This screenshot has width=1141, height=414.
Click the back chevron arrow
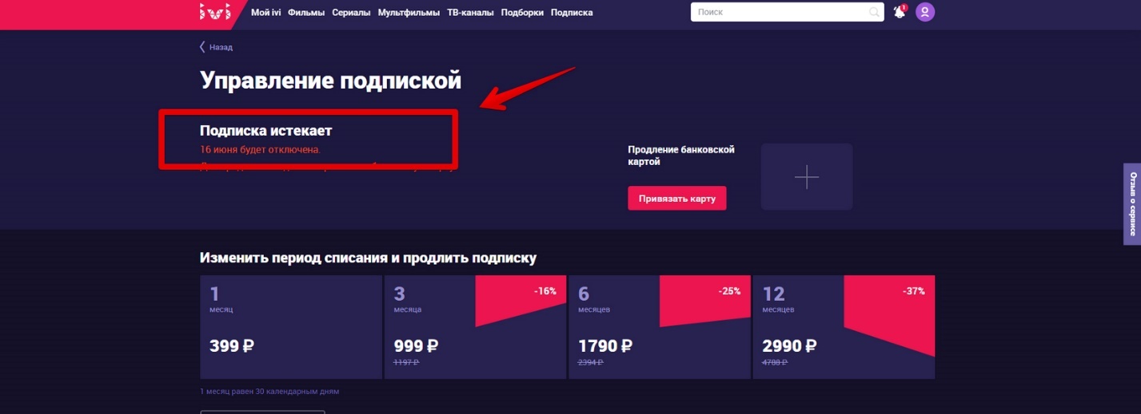point(202,47)
